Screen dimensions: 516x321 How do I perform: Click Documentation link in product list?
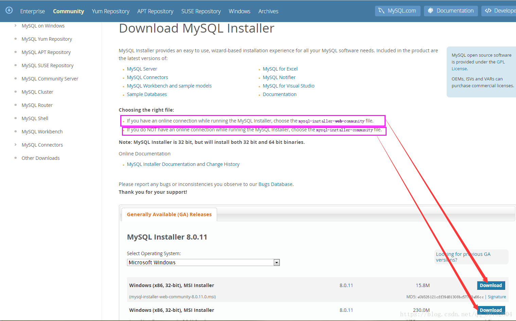279,94
